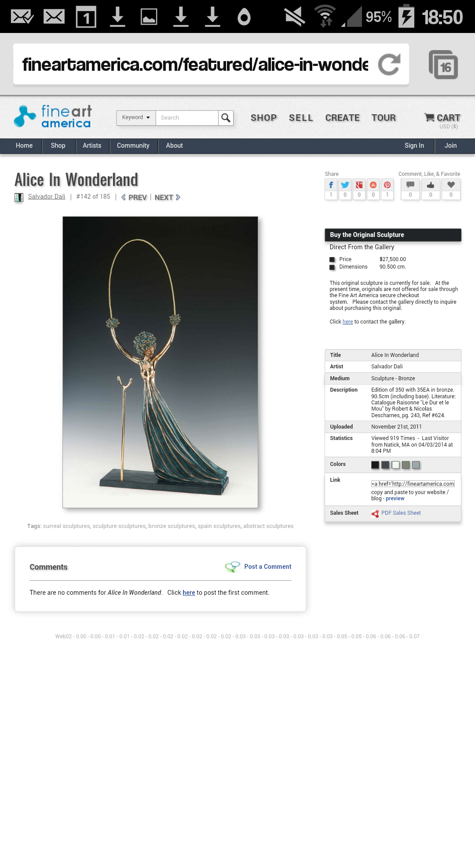Image resolution: width=475 pixels, height=844 pixels.
Task: Like artwork with thumbs-up icon
Action: (431, 185)
